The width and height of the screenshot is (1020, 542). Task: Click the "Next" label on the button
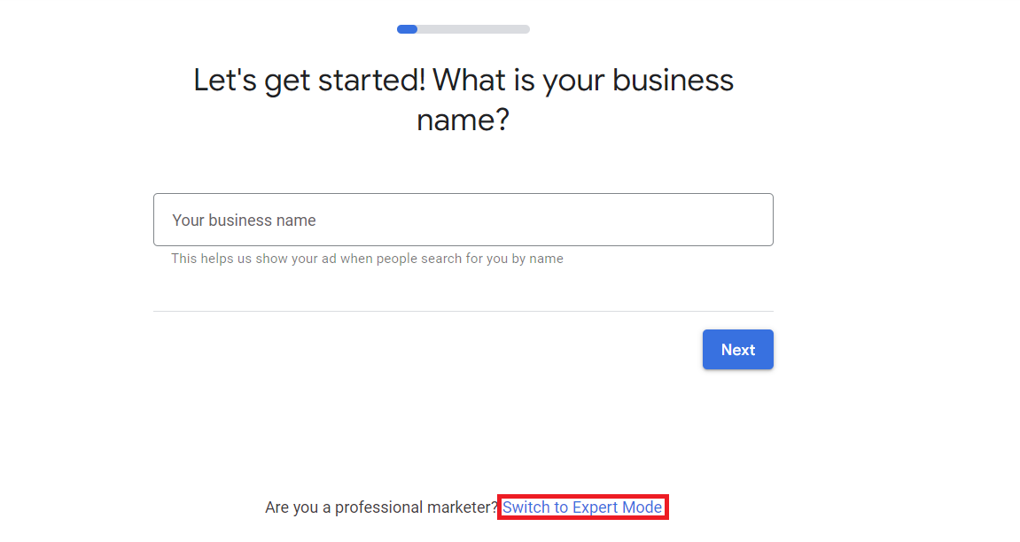(x=737, y=350)
